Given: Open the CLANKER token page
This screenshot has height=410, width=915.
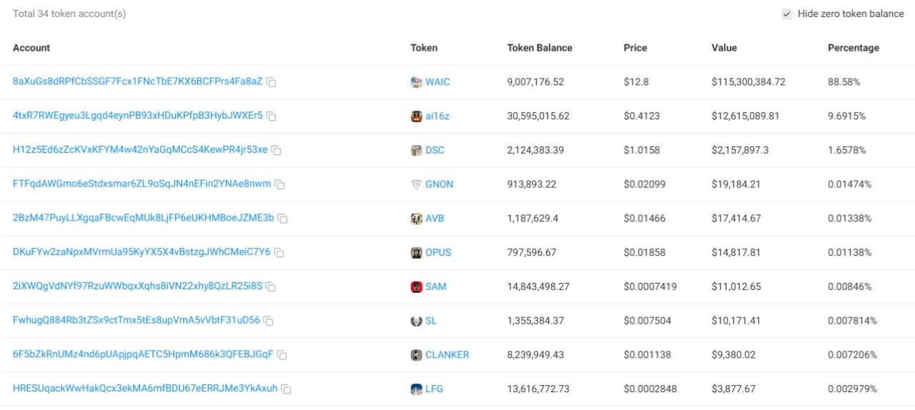Looking at the screenshot, I should tap(447, 354).
